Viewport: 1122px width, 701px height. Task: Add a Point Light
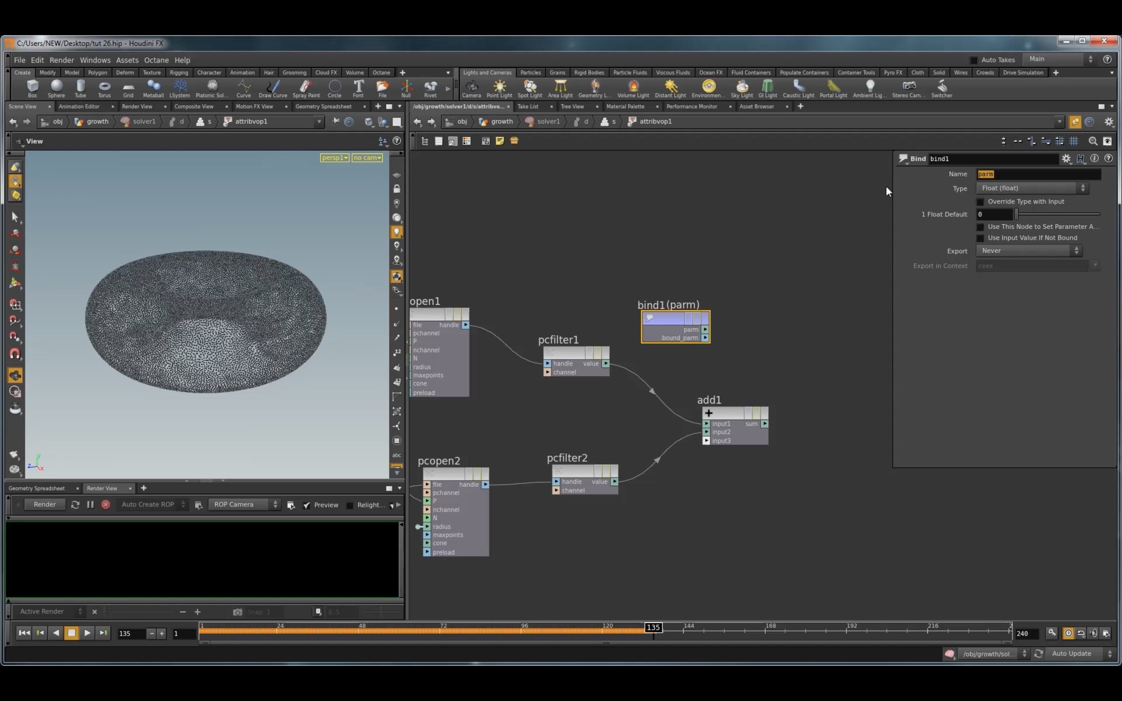coord(499,88)
